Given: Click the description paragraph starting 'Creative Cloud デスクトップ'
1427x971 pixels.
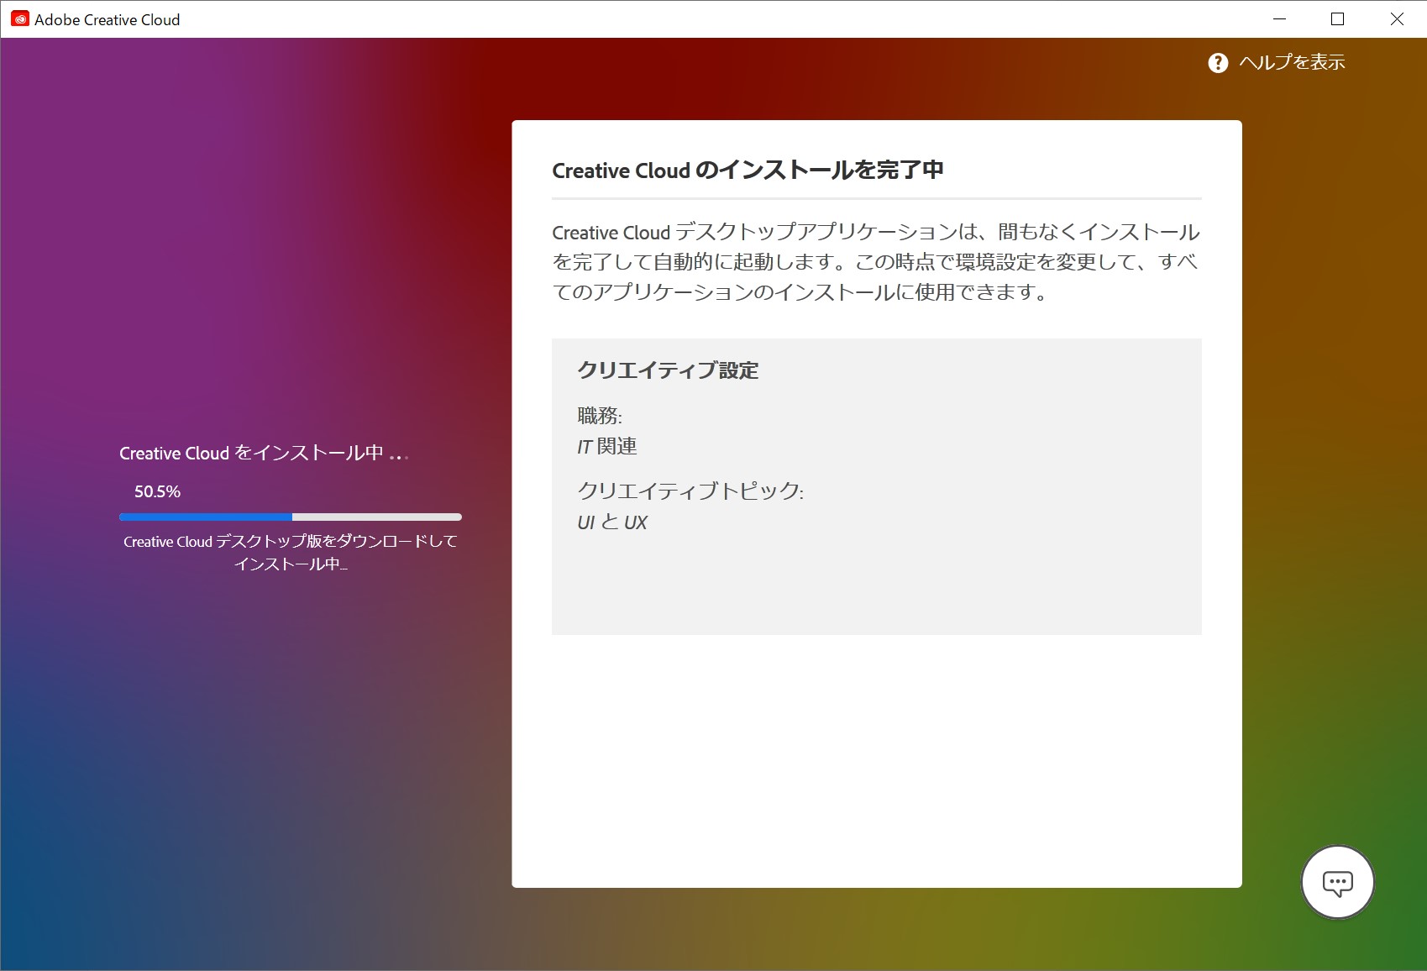Looking at the screenshot, I should 876,262.
